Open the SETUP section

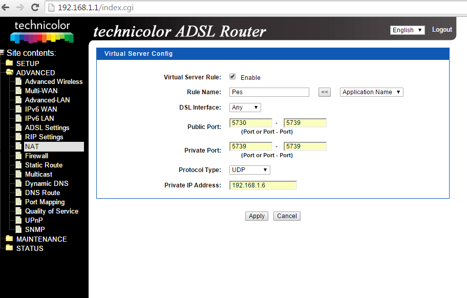[x=28, y=63]
